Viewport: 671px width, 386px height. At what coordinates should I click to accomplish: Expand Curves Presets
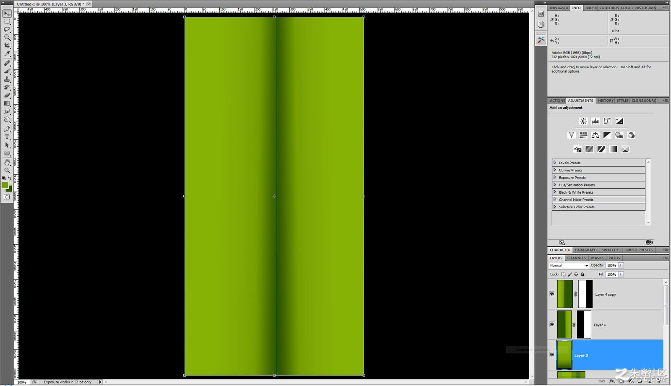pyautogui.click(x=554, y=170)
